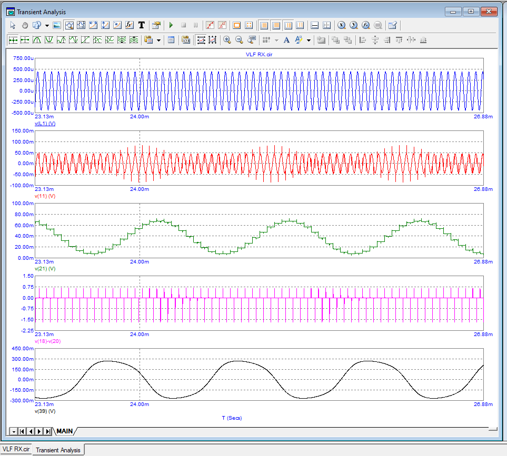Expand the clipboard icon dropdown arrow

(x=159, y=40)
